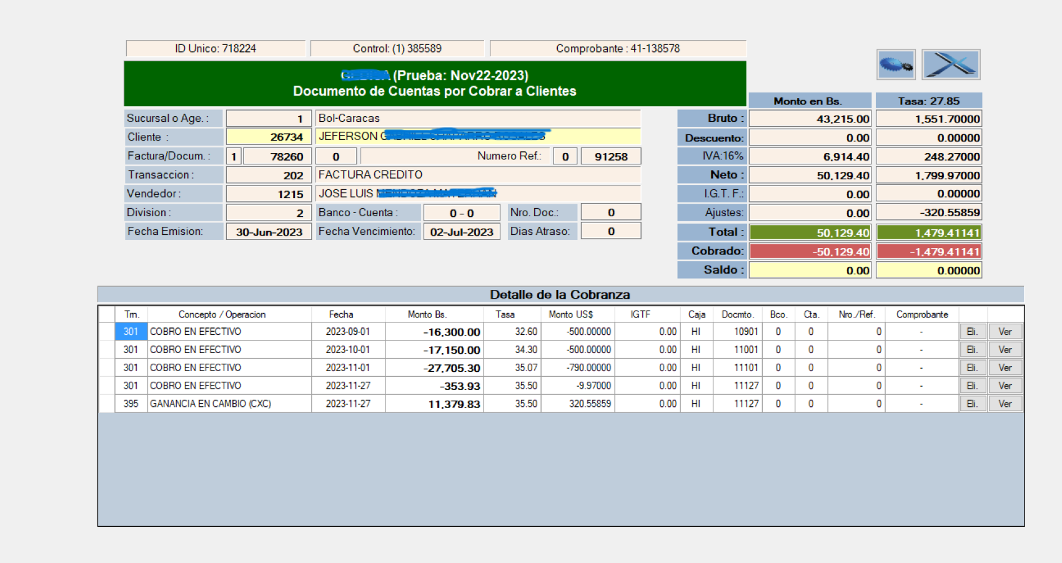1062x563 pixels.
Task: View the GANANCIA EN CAMBIO row with Ver
Action: coord(1005,404)
